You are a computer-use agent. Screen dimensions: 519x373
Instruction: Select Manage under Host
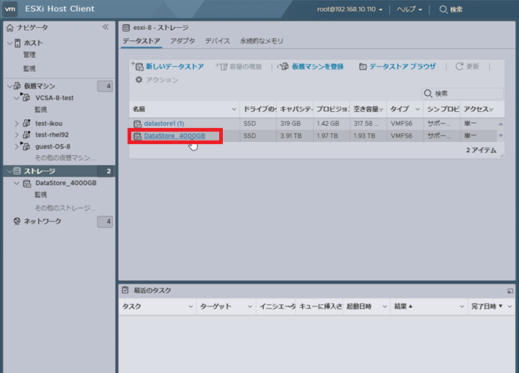coord(29,55)
